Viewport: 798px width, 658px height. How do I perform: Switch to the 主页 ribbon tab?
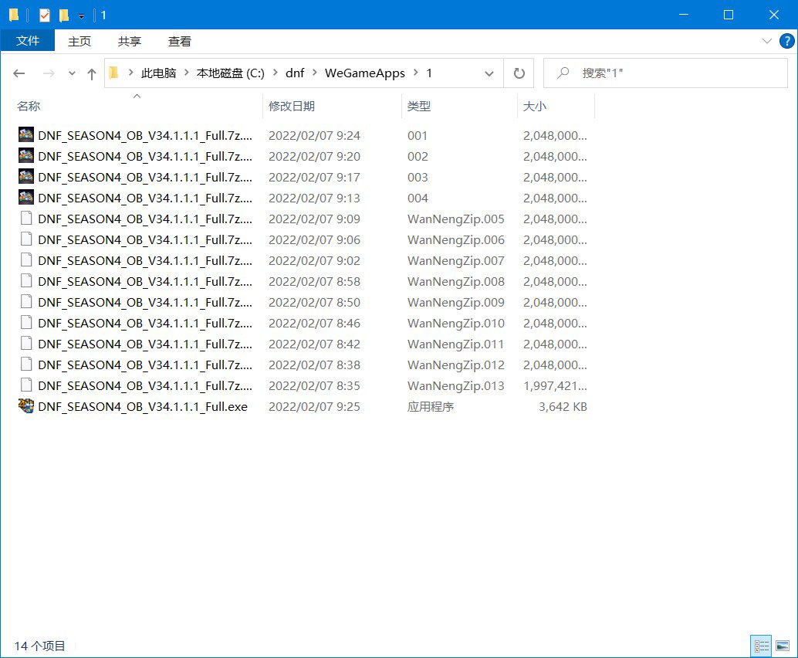(79, 41)
